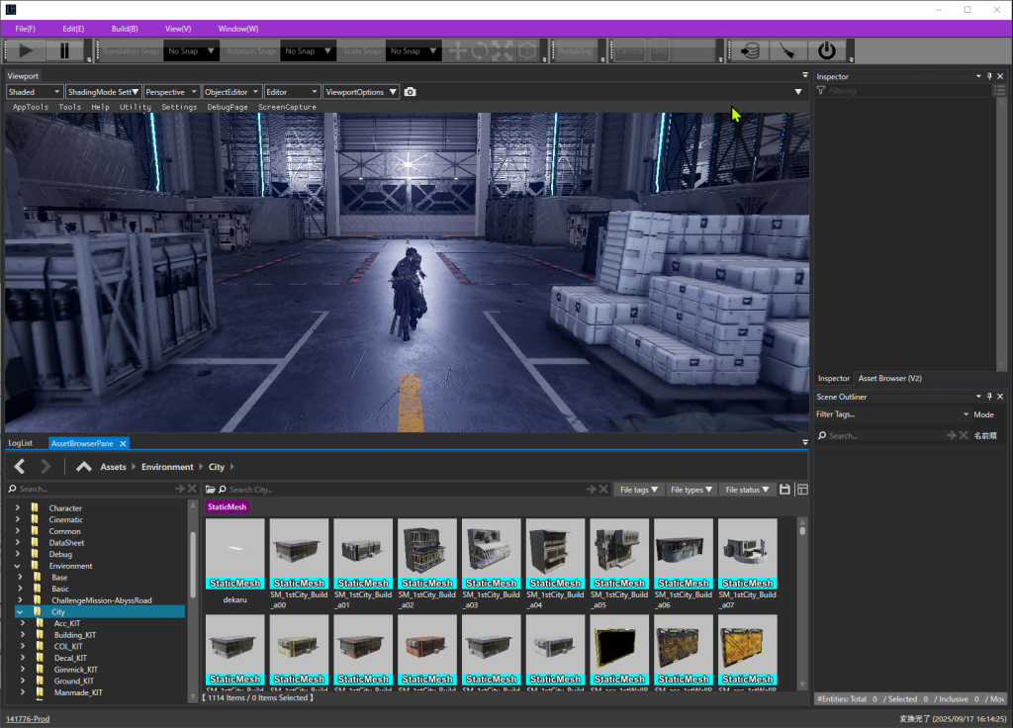Toggle the asset browser layout icon
The height and width of the screenshot is (728, 1013).
tap(802, 490)
